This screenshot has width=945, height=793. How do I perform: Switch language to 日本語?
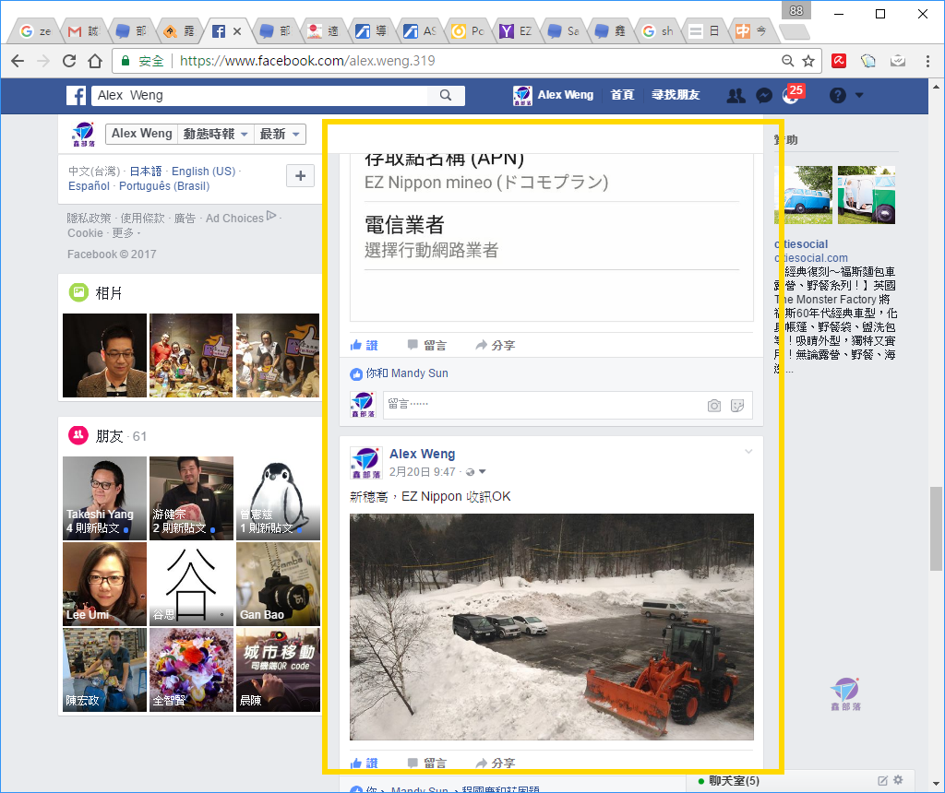pyautogui.click(x=146, y=171)
